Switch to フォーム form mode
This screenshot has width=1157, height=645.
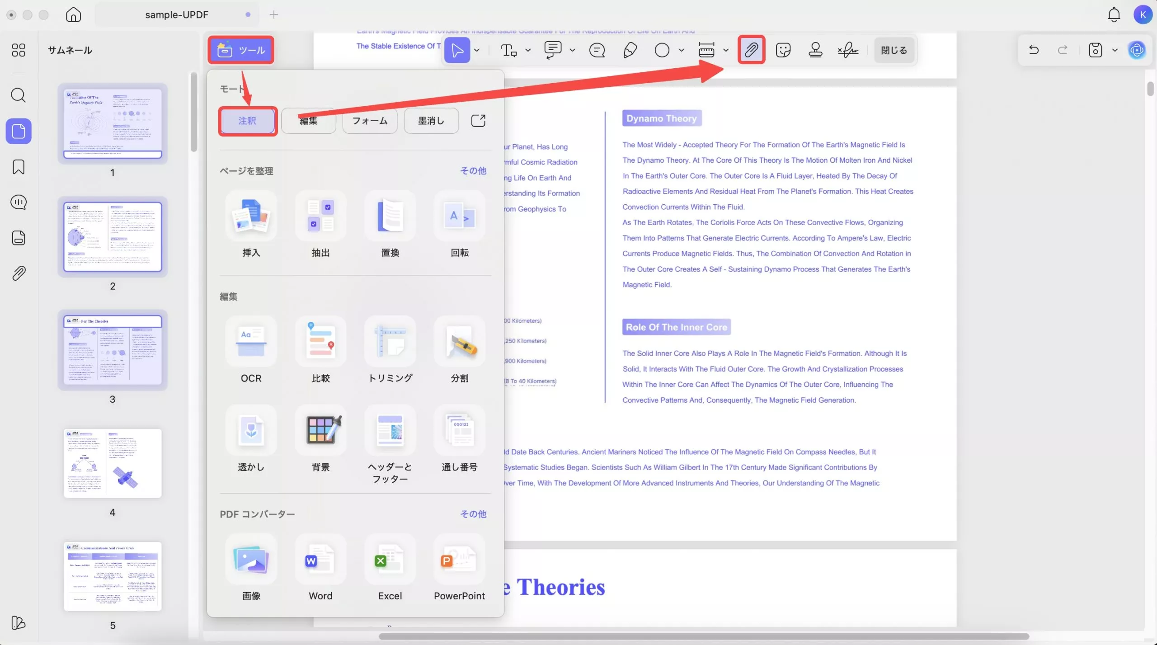pyautogui.click(x=370, y=121)
